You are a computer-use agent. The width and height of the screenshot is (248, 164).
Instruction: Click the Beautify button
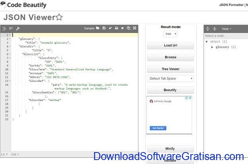171,90
